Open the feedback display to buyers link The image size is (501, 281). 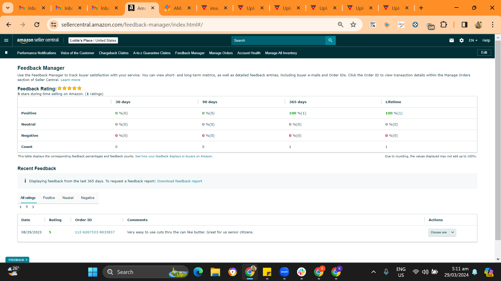tap(174, 157)
